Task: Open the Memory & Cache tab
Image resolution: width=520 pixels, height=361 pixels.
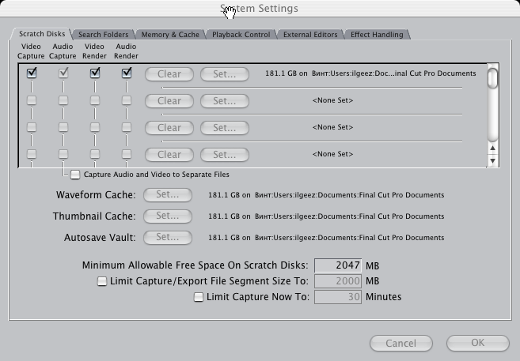Action: point(170,35)
